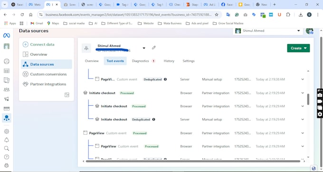Screen dimensions: 323x172
Task: Expand the parent PageView Custom event row chevron
Action: click(303, 133)
